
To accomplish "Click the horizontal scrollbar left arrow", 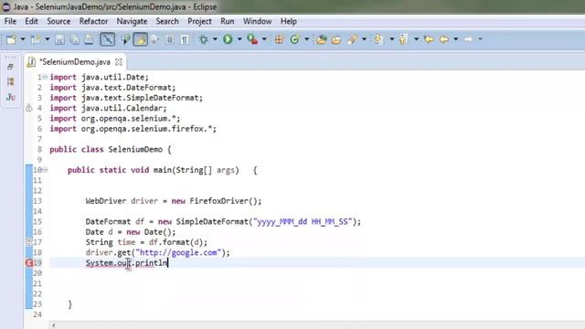I will tap(54, 325).
